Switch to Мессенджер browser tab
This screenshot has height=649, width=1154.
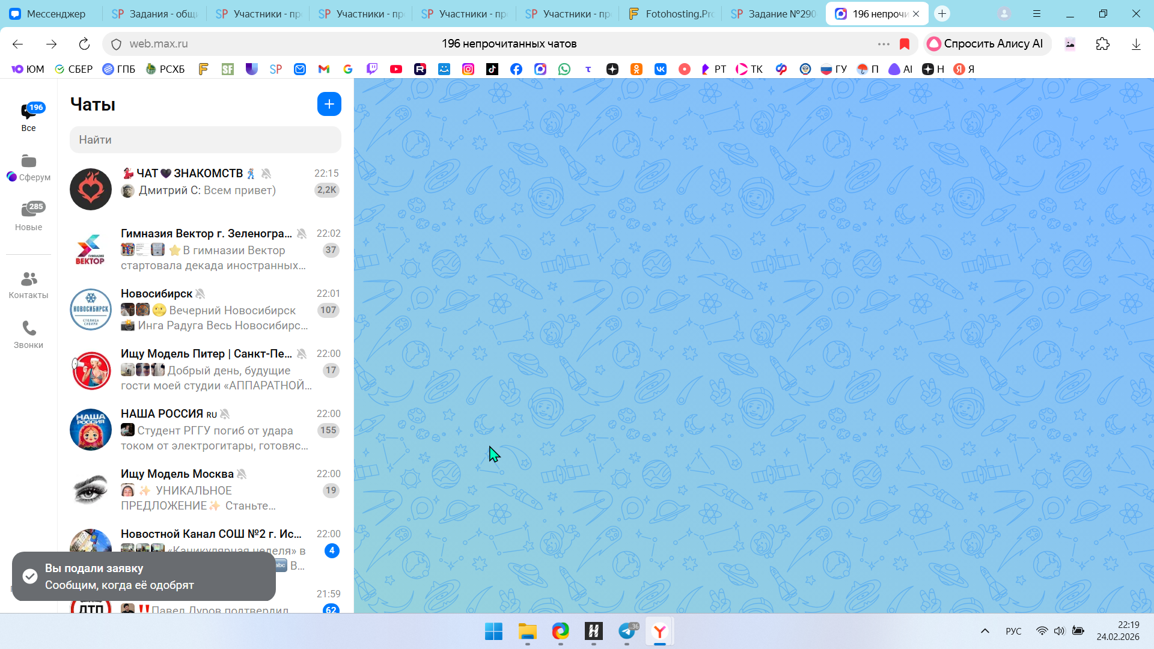(x=51, y=14)
